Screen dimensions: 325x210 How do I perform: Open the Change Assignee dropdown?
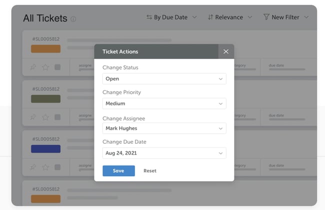(164, 128)
